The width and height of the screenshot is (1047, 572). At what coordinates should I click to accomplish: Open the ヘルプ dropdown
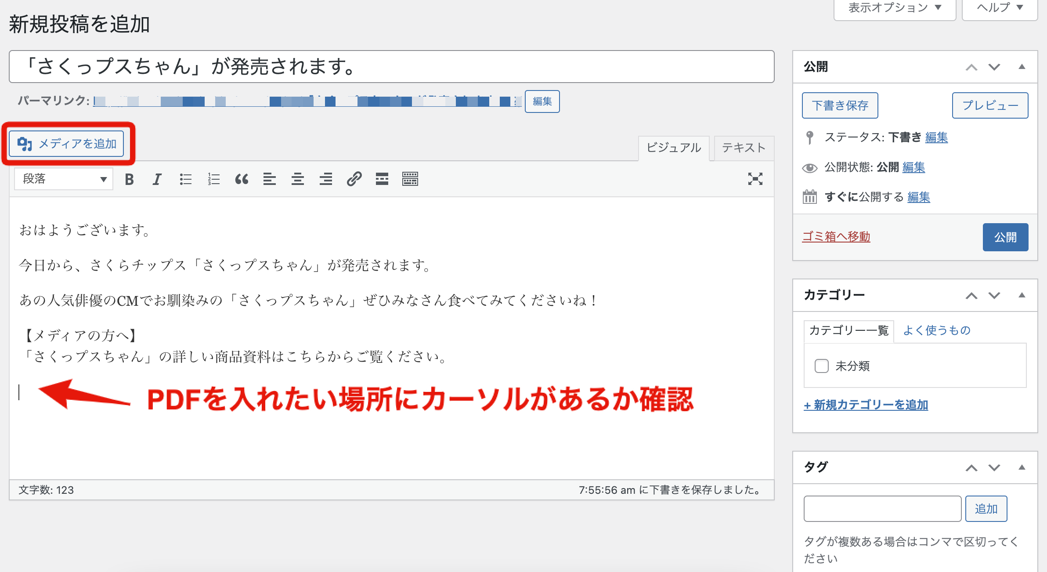pyautogui.click(x=999, y=8)
